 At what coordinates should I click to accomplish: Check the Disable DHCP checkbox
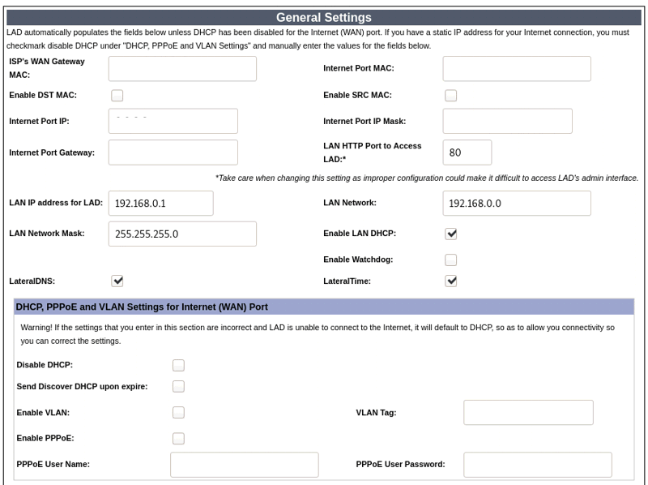(178, 366)
